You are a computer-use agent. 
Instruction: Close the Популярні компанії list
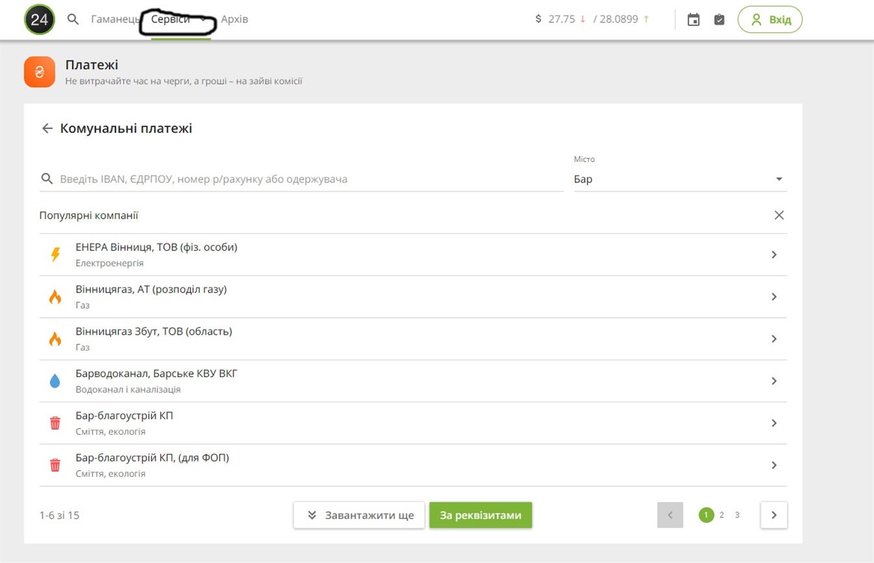(x=779, y=215)
